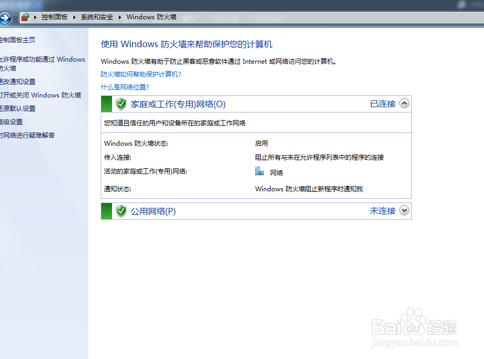Click the forward navigation arrow button

pos(5,18)
